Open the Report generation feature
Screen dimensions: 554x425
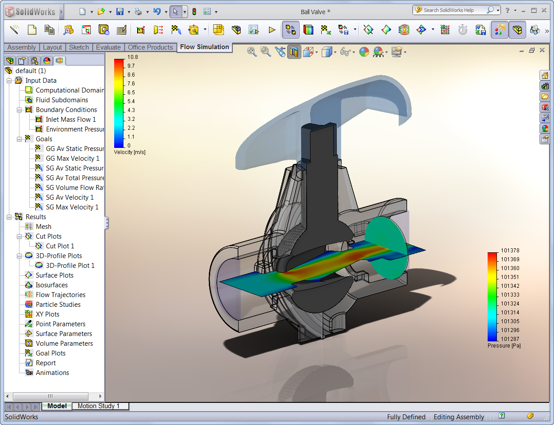pos(45,363)
